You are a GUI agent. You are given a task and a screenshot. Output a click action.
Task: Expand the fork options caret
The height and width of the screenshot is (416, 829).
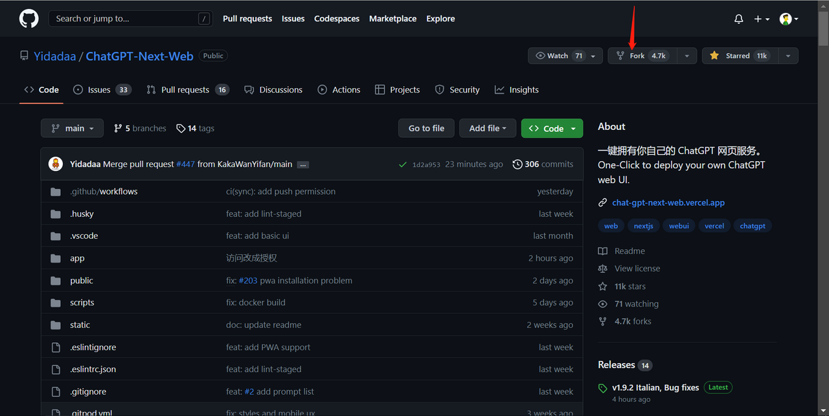click(687, 56)
